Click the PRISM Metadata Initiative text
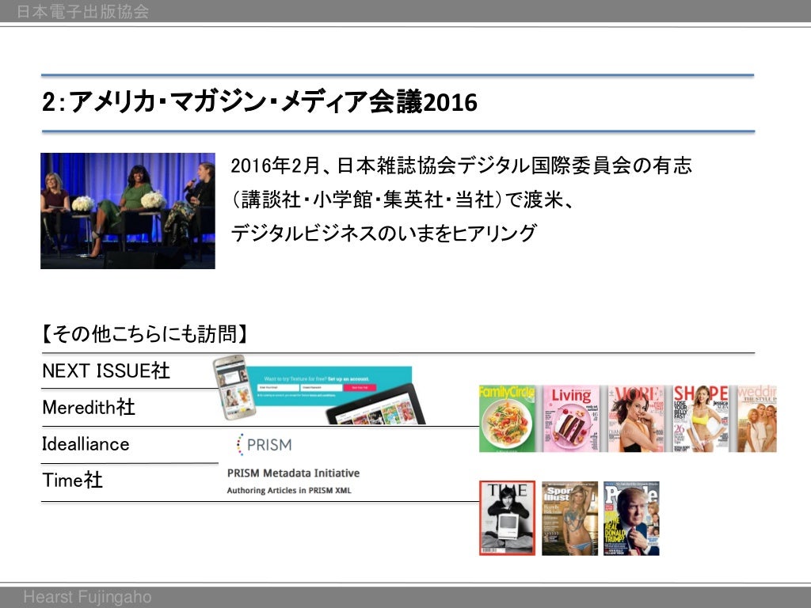Viewport: 811px width, 608px height. (293, 473)
